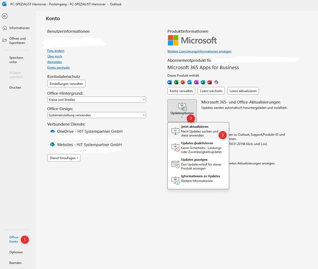This screenshot has width=318, height=269.
Task: Click the Einstellungen verwalten button
Action: (66, 84)
